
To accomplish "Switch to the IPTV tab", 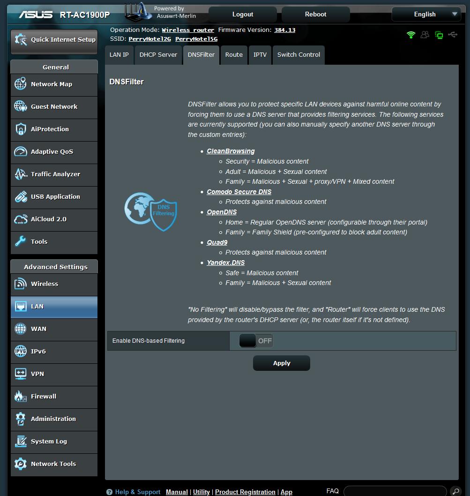I will (260, 55).
